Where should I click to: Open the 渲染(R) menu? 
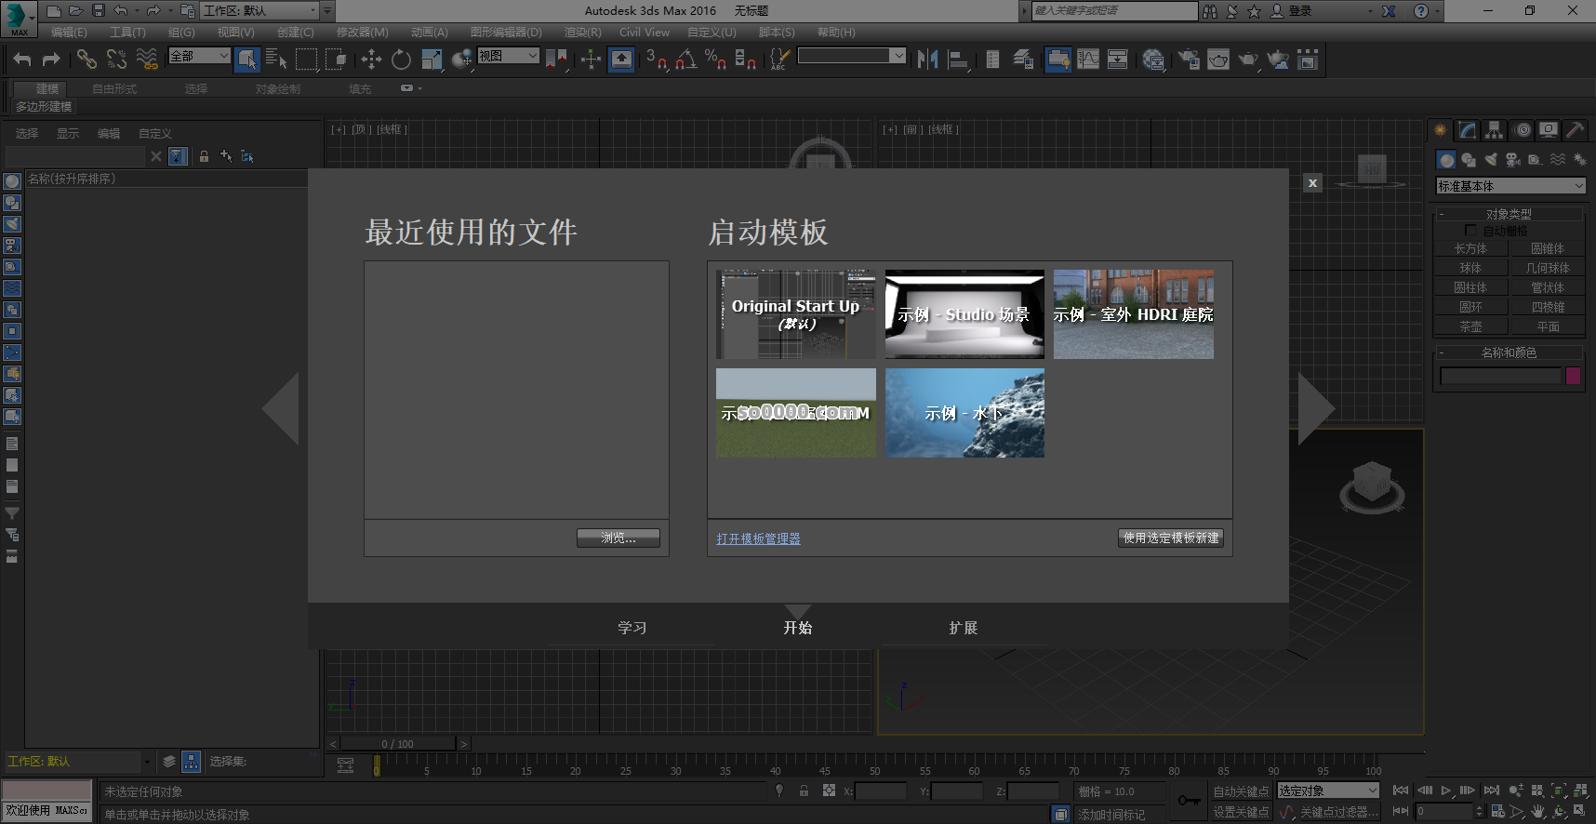pos(582,32)
